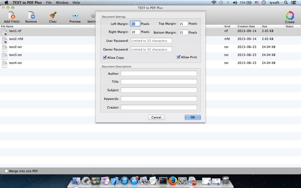Click the Keywords text field
This screenshot has height=188, width=301.
(x=159, y=99)
